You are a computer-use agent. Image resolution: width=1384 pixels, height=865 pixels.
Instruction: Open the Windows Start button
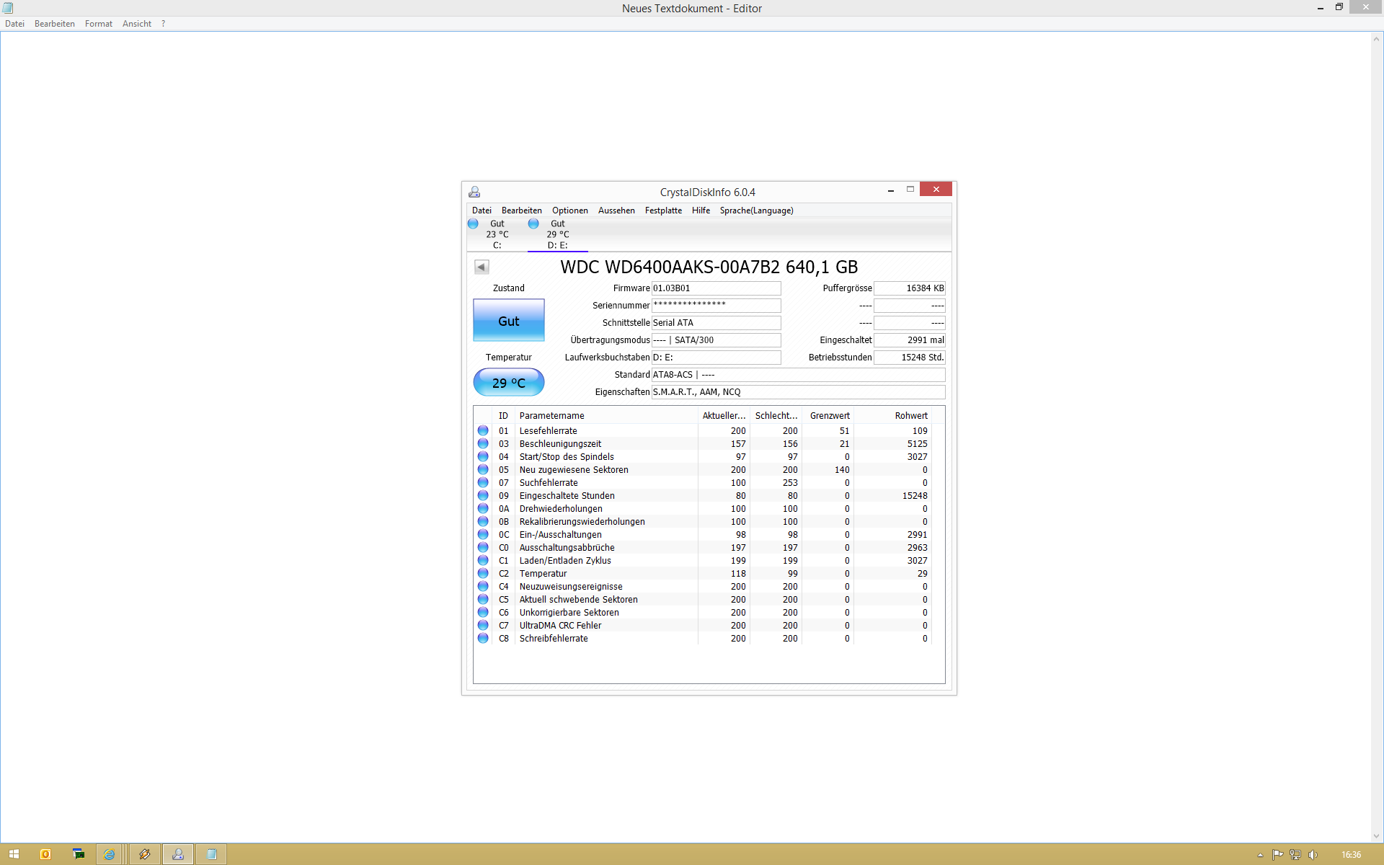14,854
